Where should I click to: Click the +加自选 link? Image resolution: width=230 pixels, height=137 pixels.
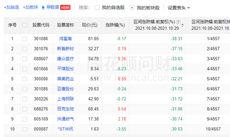pos(11,7)
